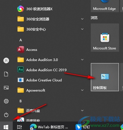123x130 pixels.
Task: Expand the 百度网盘 folder chevron
Action: coord(82,110)
